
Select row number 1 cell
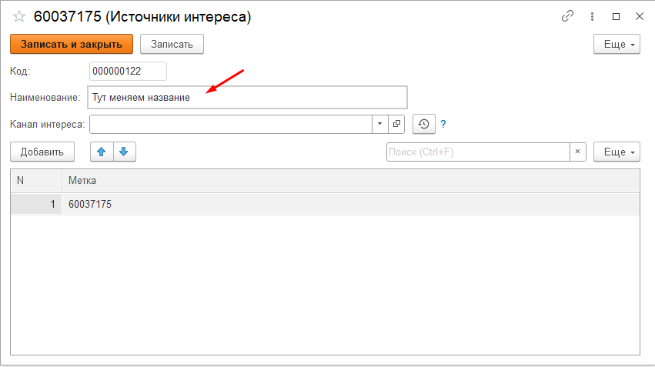[x=36, y=204]
